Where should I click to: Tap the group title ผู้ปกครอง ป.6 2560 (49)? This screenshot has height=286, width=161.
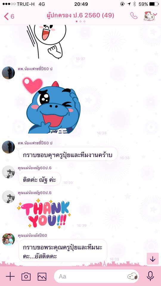coord(80,15)
